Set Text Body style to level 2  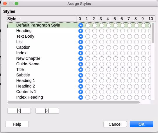click(x=95, y=36)
